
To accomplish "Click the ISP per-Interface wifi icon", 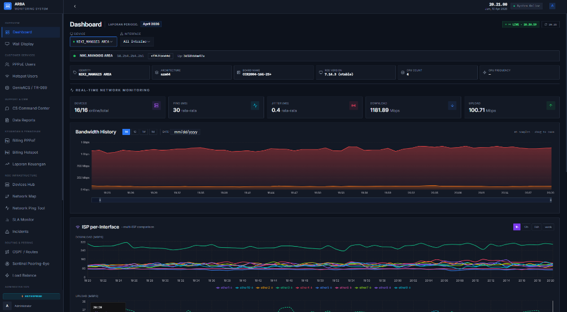I will [x=78, y=227].
